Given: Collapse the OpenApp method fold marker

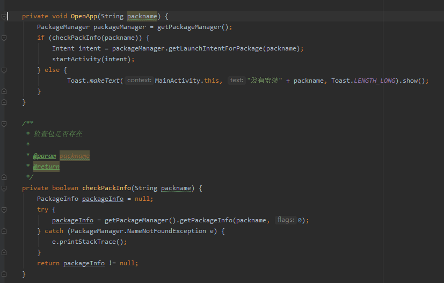Looking at the screenshot, I should coord(4,16).
